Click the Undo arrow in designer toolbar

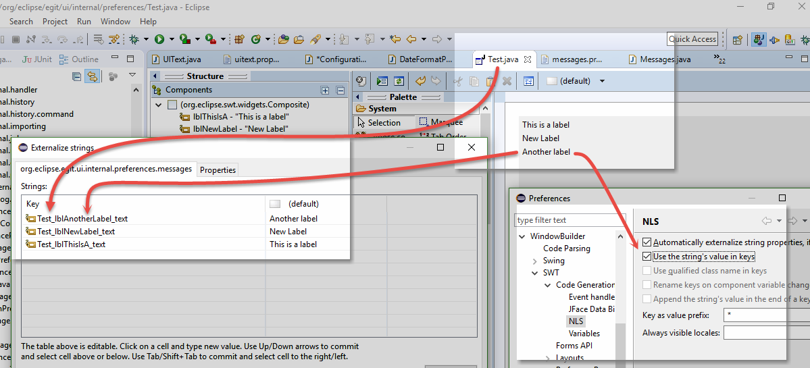[420, 81]
